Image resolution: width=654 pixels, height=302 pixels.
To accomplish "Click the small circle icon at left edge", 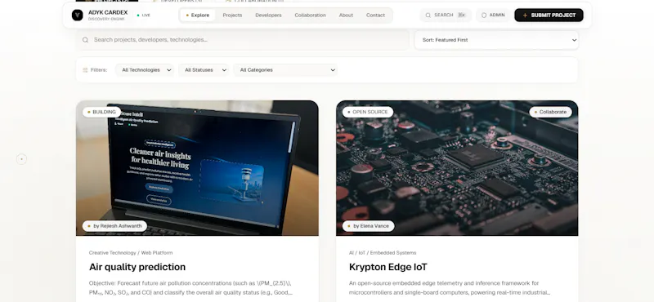I will (x=22, y=159).
